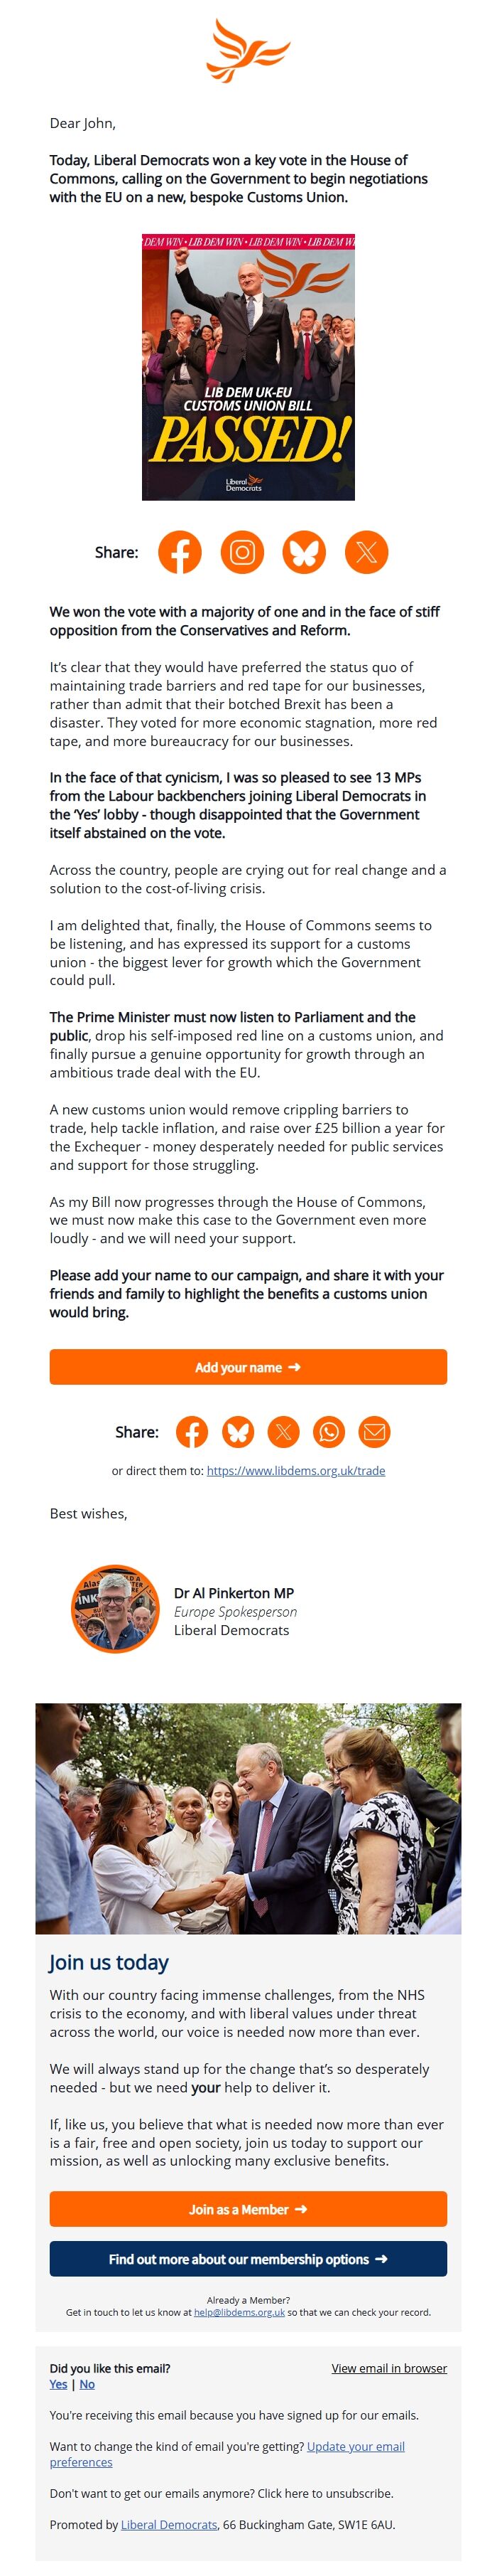The image size is (497, 2576).
Task: Share the petition via WhatsApp icon
Action: (329, 1432)
